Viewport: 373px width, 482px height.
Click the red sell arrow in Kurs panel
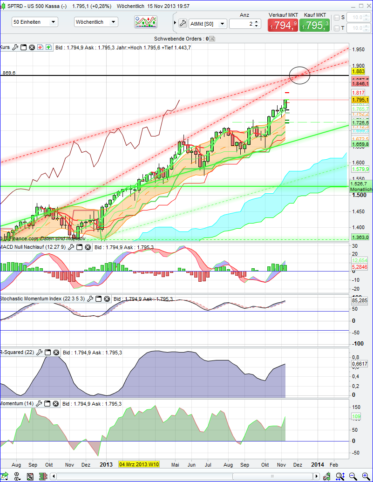40,47
